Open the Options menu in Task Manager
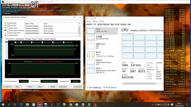This screenshot has width=191, height=107. point(95,21)
